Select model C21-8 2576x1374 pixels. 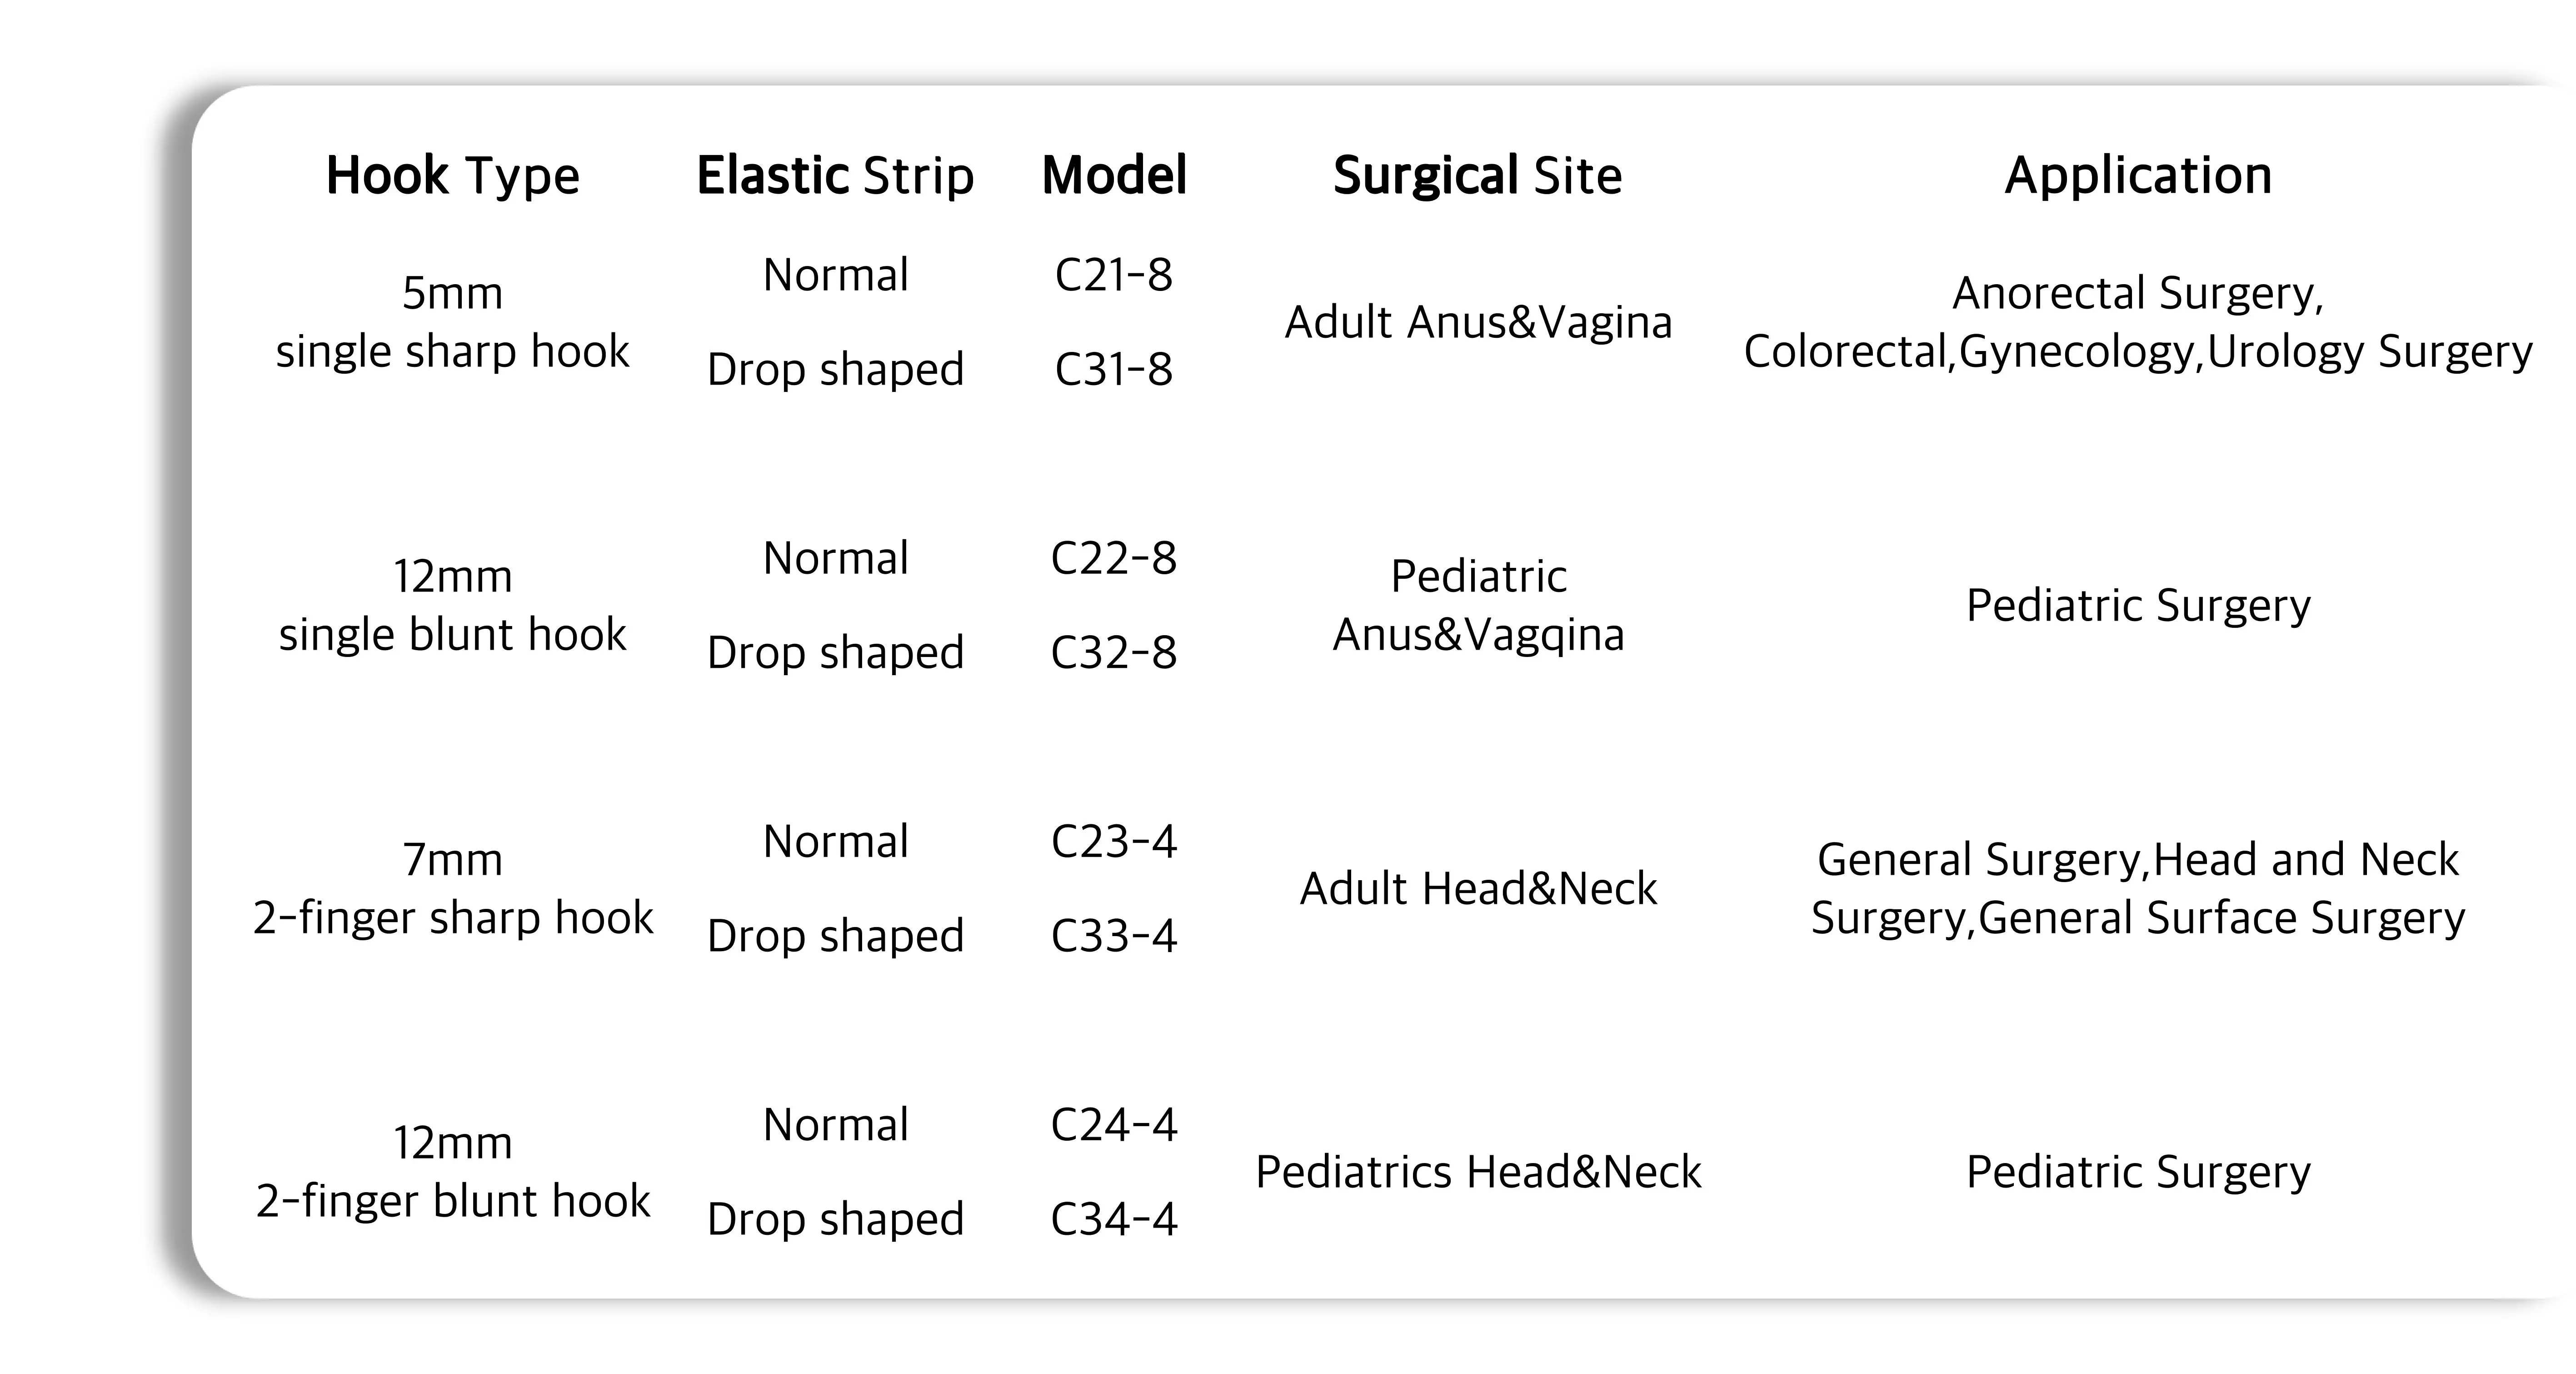[1114, 275]
